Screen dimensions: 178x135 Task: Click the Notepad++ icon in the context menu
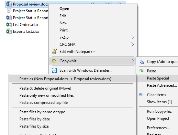tap(54, 52)
